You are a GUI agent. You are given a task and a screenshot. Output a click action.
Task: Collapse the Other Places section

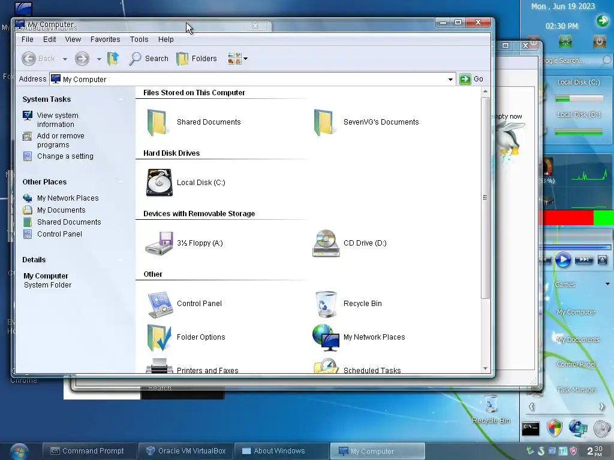click(x=121, y=182)
